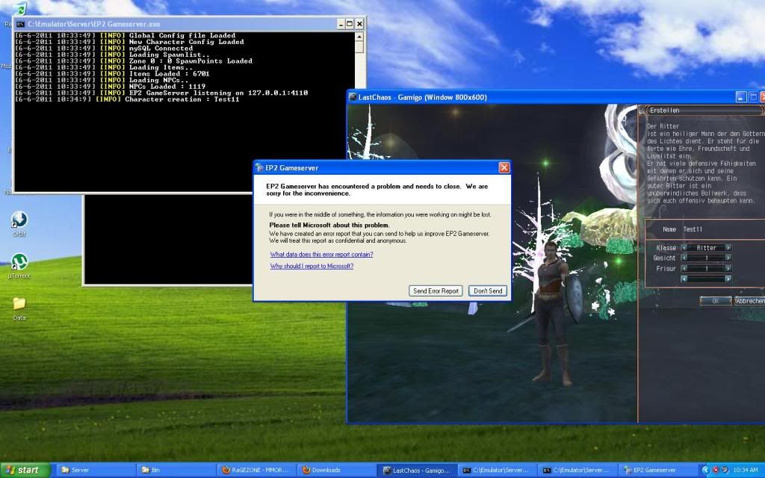Viewport: 765px width, 478px height.
Task: Cancel character creation with Abbrechen
Action: click(x=750, y=301)
